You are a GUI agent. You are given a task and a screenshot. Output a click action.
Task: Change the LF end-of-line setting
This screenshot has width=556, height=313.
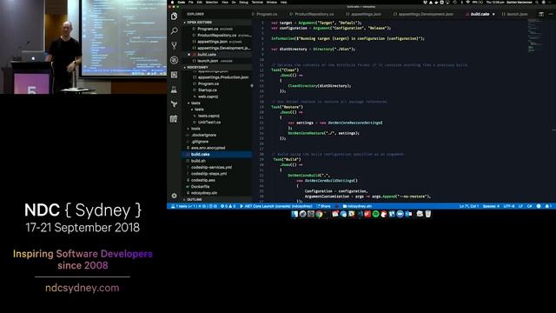click(x=520, y=206)
